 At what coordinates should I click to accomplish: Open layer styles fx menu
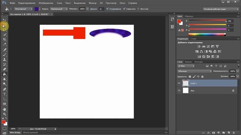[x=209, y=133]
